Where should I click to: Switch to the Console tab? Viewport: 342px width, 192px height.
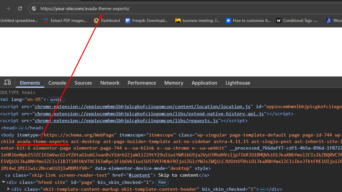(57, 83)
